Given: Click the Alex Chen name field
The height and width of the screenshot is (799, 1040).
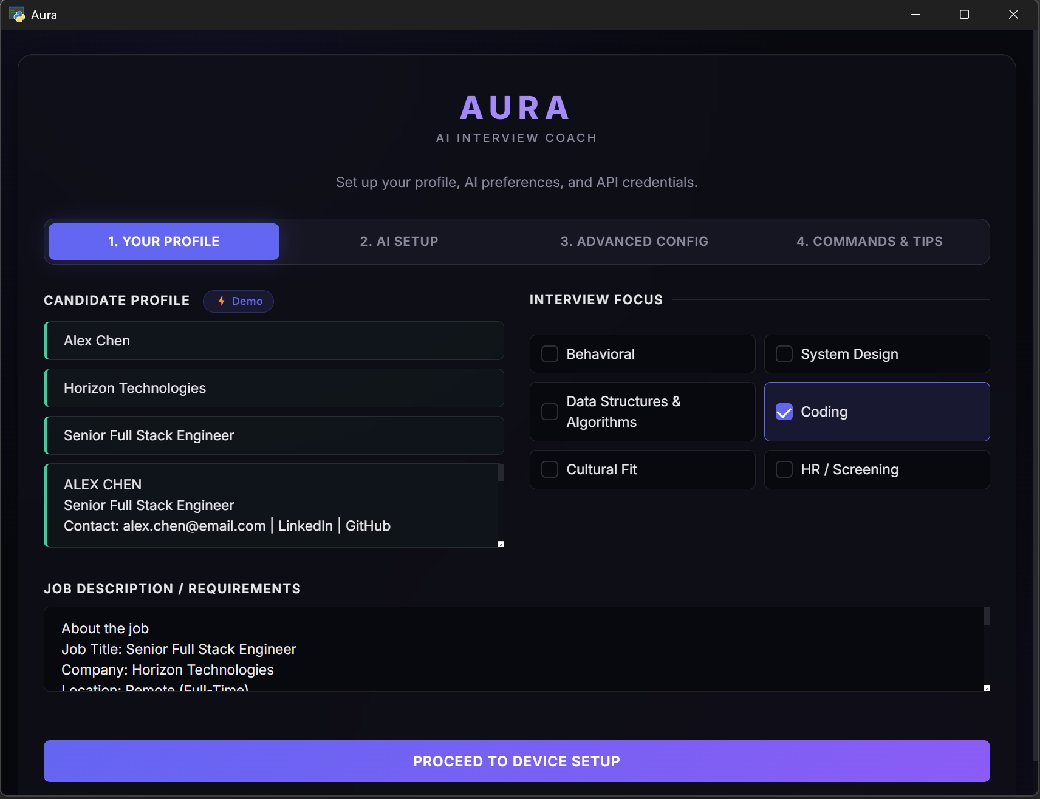Looking at the screenshot, I should [x=273, y=341].
